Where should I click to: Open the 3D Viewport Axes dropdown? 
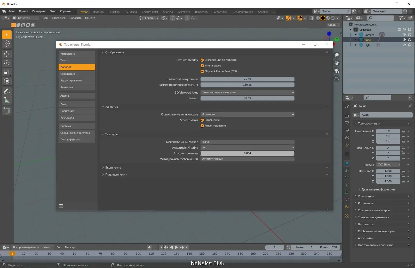point(248,93)
